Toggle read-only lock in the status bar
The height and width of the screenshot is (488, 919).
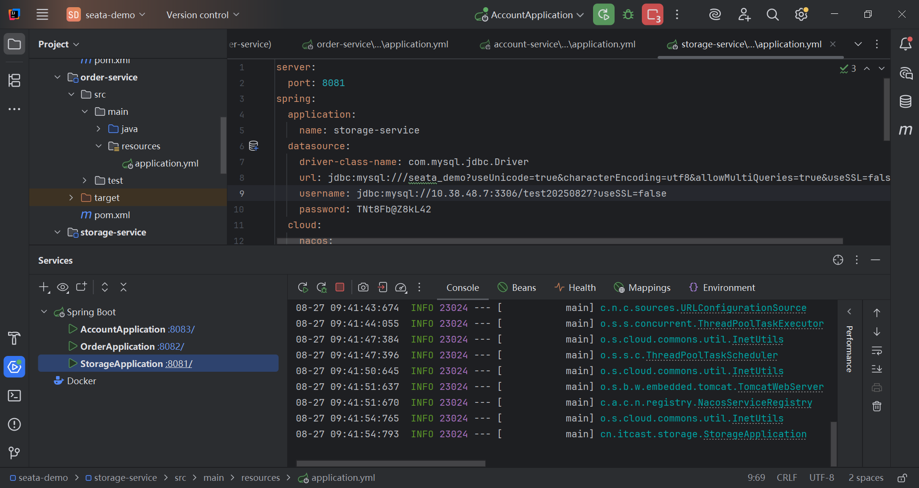tap(902, 477)
